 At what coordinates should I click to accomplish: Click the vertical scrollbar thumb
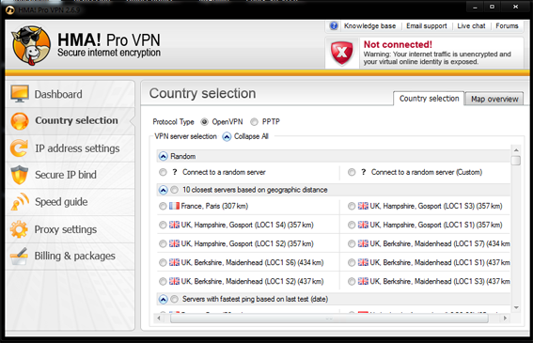[x=516, y=160]
